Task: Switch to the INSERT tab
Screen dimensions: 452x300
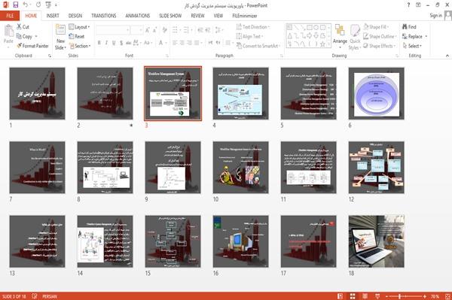Action: (x=53, y=16)
